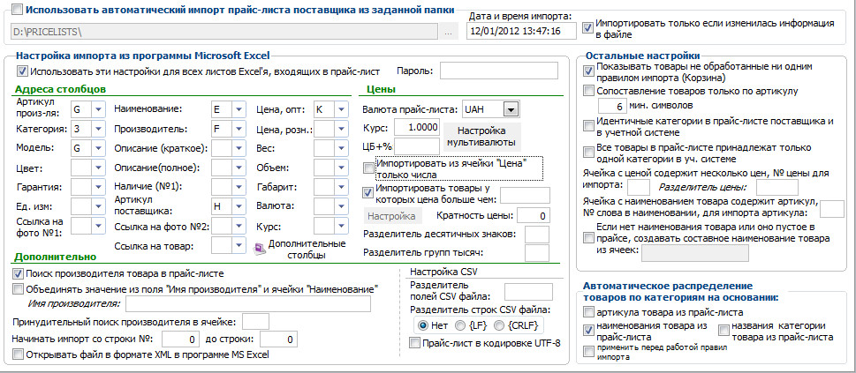
Task: Open the Габарит column dropdown
Action: click(x=341, y=187)
